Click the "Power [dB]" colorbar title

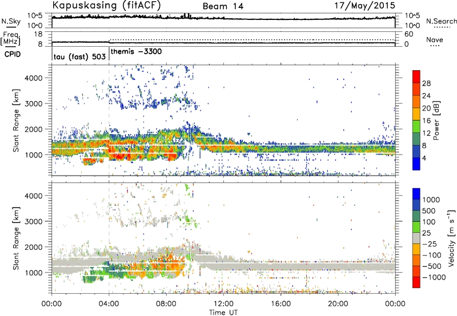click(436, 120)
